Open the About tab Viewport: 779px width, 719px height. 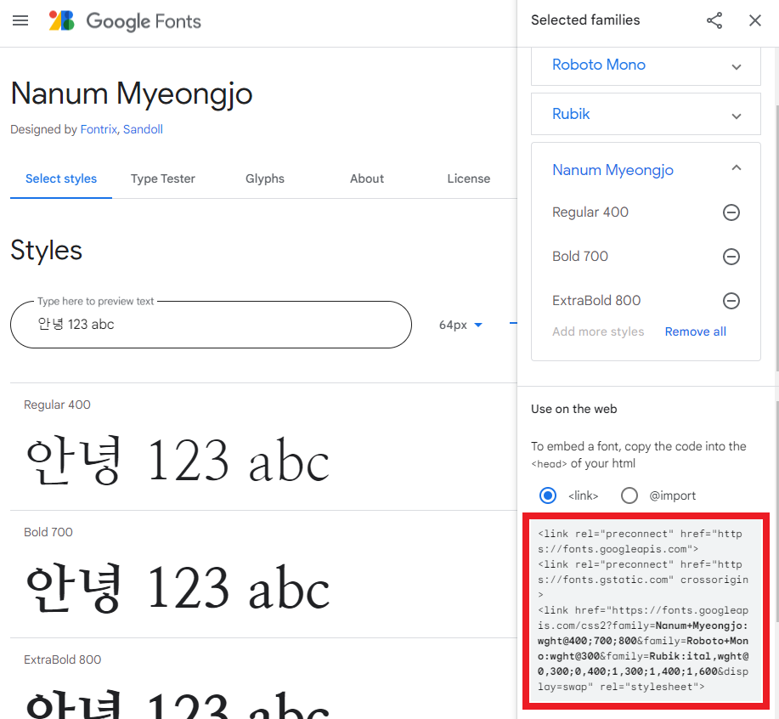coord(367,178)
